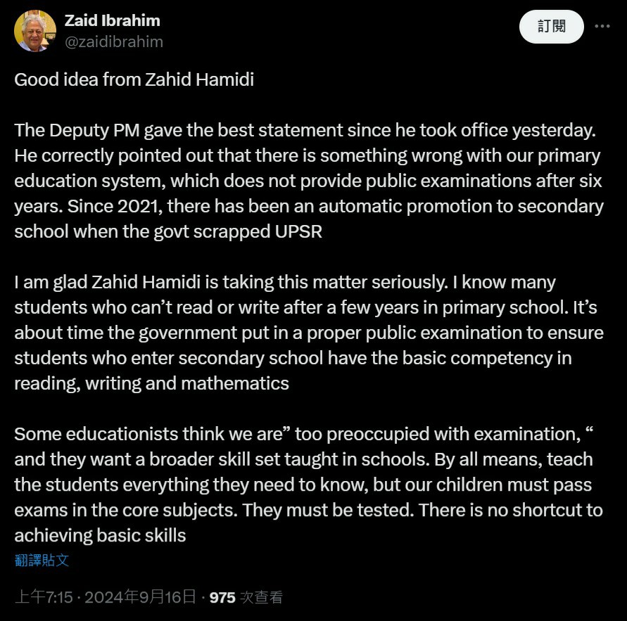Click the line starting 'He correctly pointed out'
This screenshot has height=621, width=627.
[308, 155]
